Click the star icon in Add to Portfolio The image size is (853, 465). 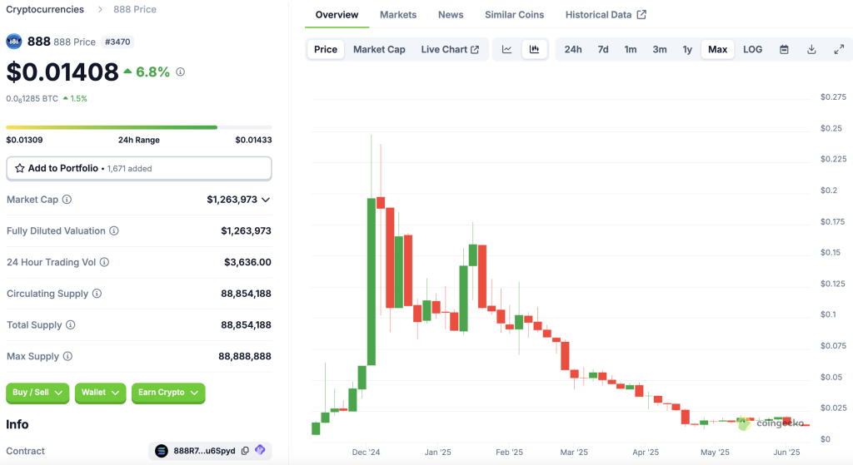click(20, 168)
